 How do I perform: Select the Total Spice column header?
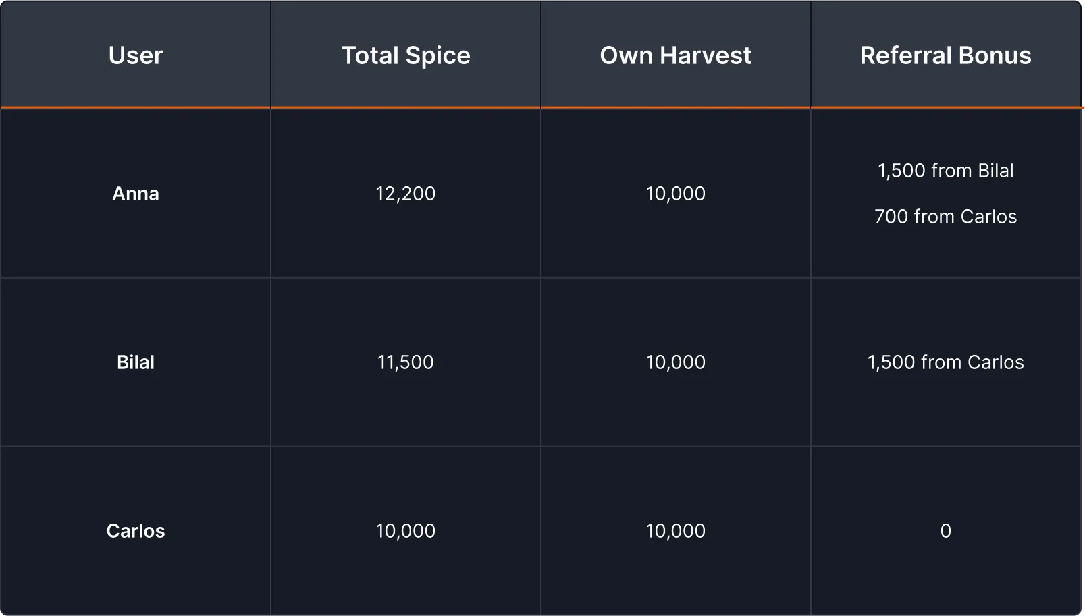(x=406, y=55)
